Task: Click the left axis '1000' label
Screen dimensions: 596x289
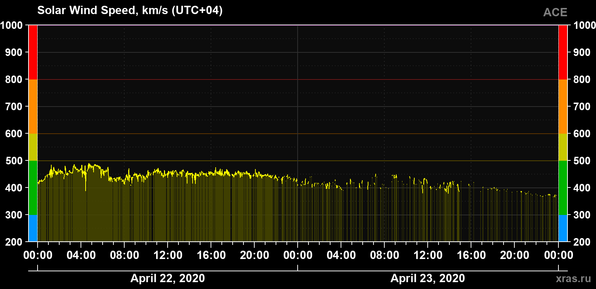Action: pos(12,25)
